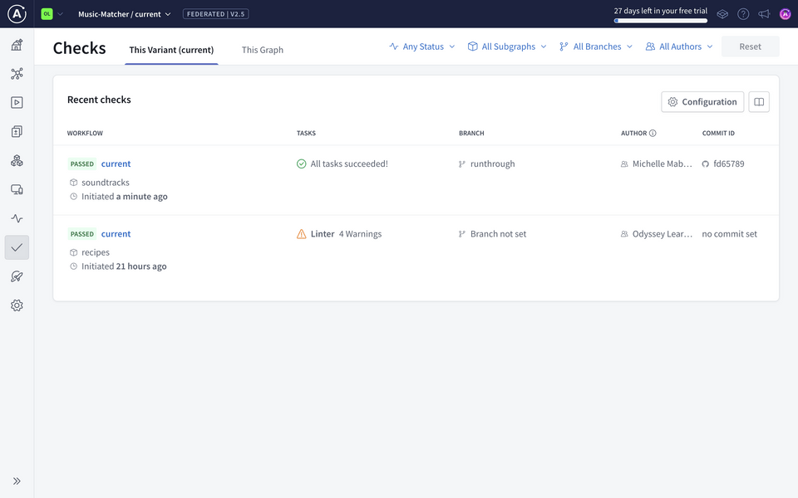Viewport: 798px width, 498px height.
Task: Open graph settings with the gear icon
Action: coord(16,305)
